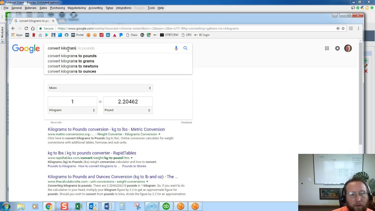This screenshot has height=211, width=375.
Task: Open the Chrome user profile button
Action: (335, 15)
